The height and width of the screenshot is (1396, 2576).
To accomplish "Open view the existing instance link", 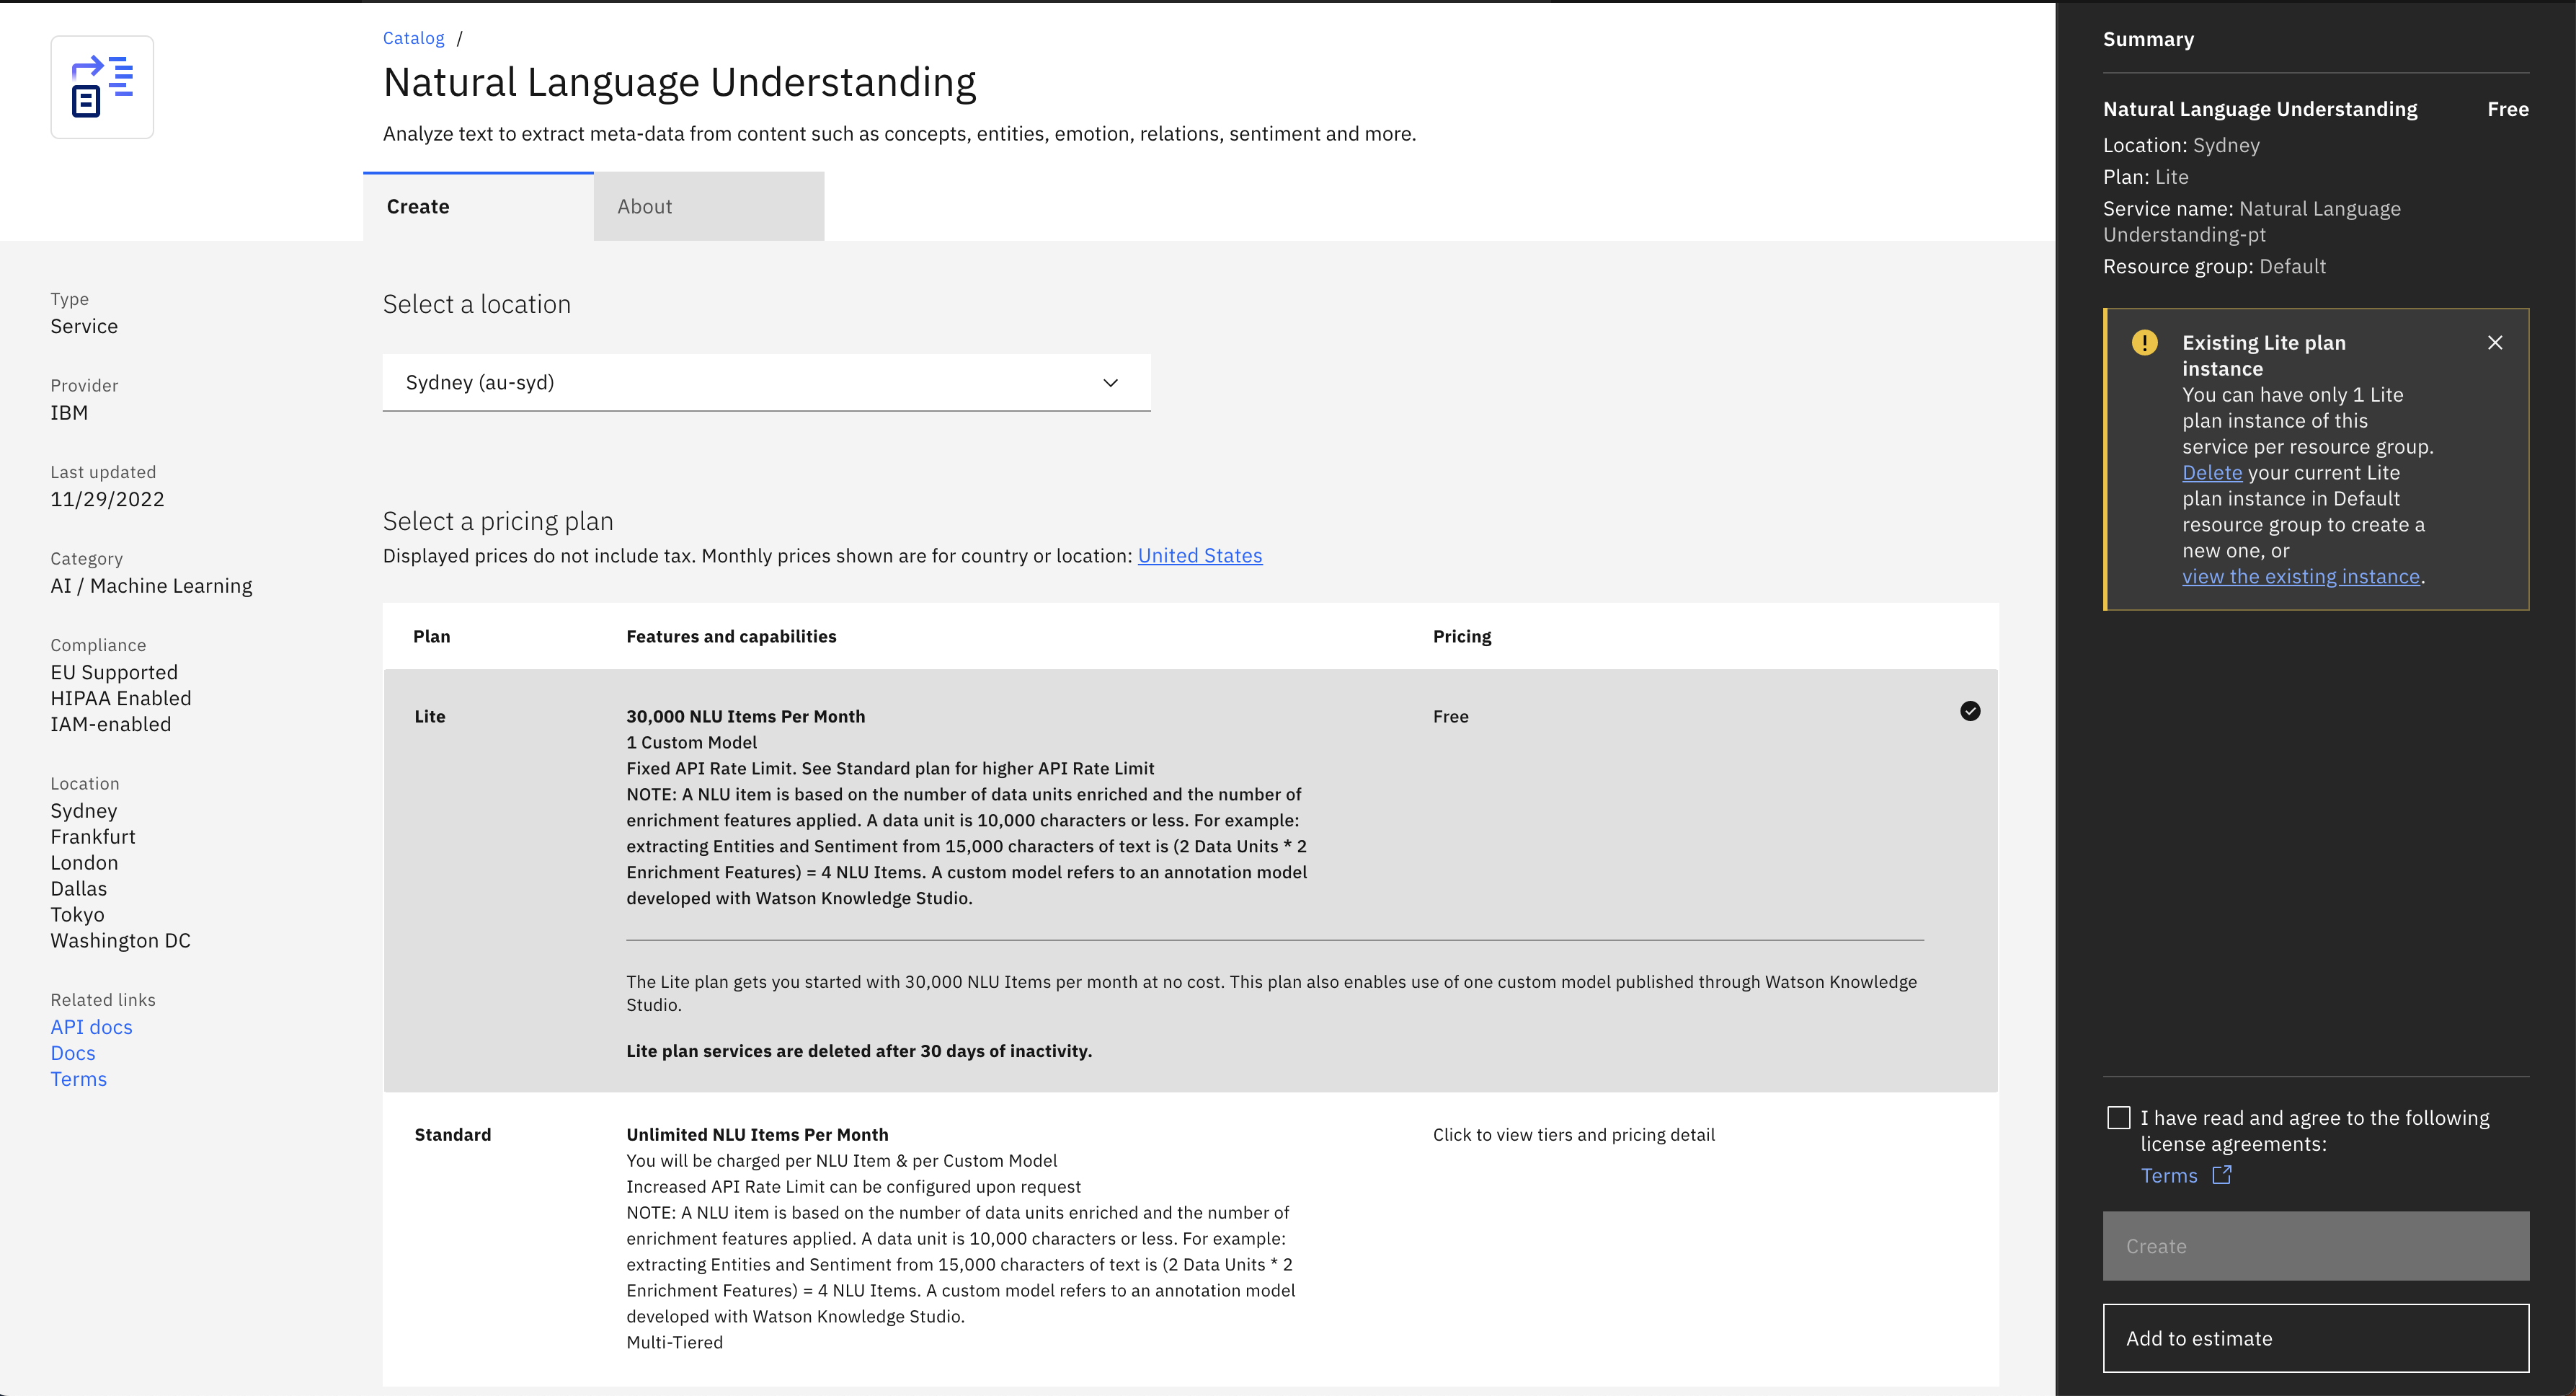I will (x=2300, y=576).
